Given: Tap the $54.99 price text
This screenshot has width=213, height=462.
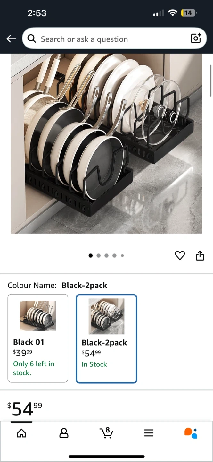Looking at the screenshot, I should 25,409.
